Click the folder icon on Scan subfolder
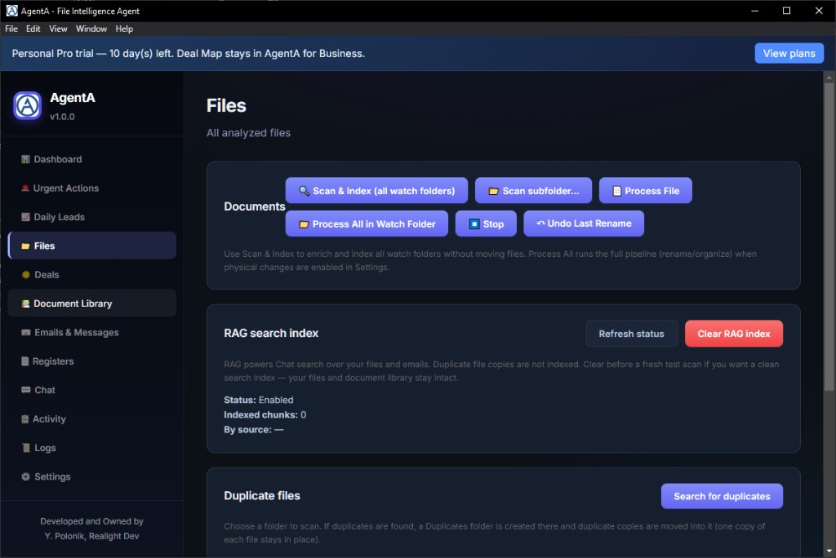This screenshot has width=836, height=558. [x=494, y=191]
